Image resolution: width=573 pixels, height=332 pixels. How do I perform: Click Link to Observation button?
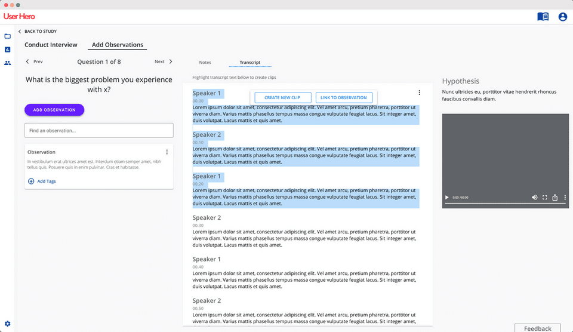pyautogui.click(x=344, y=97)
